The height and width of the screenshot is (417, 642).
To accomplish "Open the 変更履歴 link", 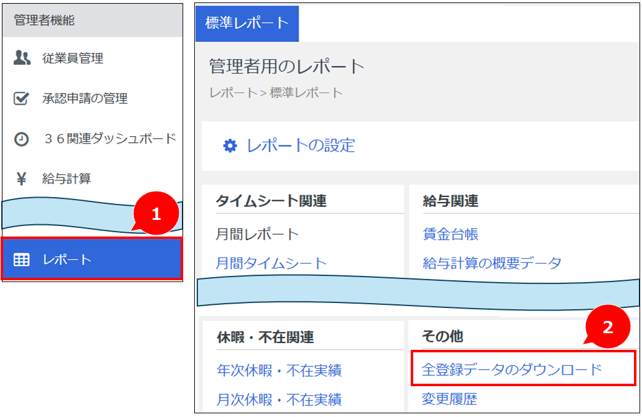I will 449,399.
